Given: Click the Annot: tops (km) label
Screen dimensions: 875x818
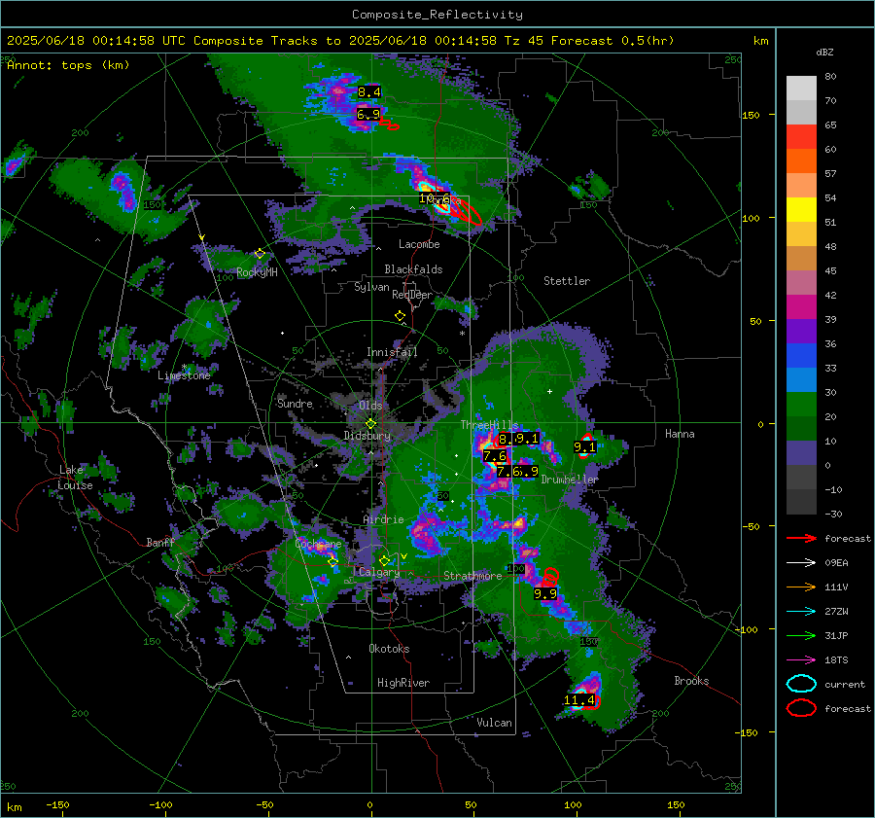Looking at the screenshot, I should pyautogui.click(x=68, y=65).
